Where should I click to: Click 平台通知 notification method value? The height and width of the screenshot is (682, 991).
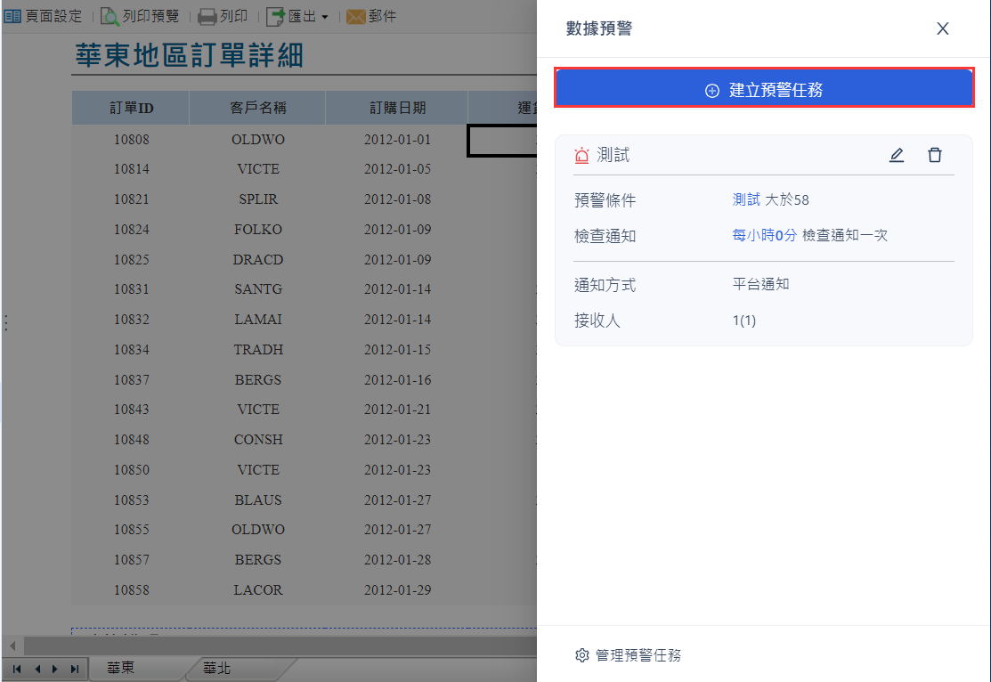click(760, 284)
